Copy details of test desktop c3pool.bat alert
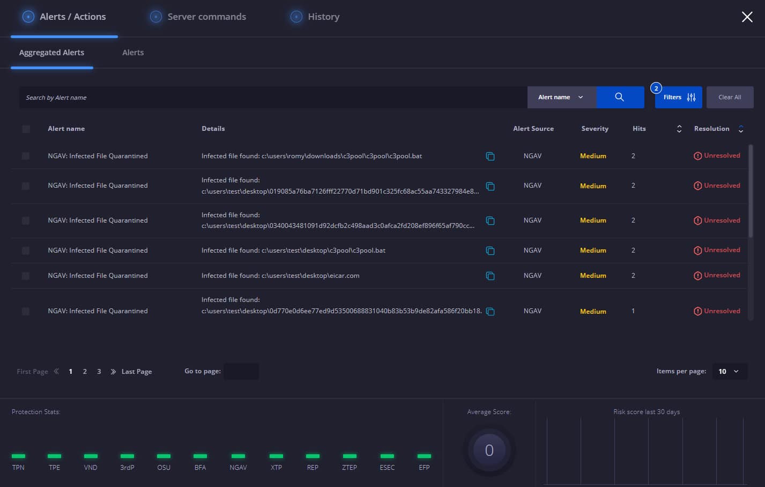This screenshot has height=487, width=765. click(x=490, y=250)
